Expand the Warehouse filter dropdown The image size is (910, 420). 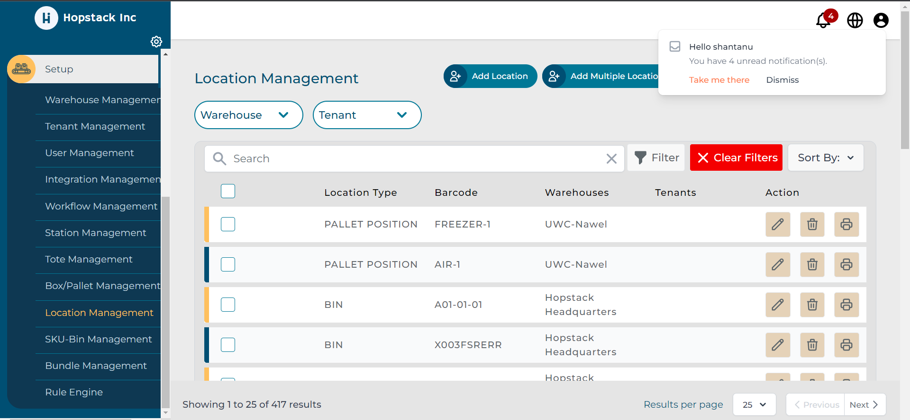tap(248, 115)
